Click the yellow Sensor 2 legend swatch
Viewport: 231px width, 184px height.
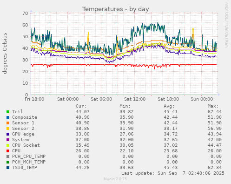point(8,129)
